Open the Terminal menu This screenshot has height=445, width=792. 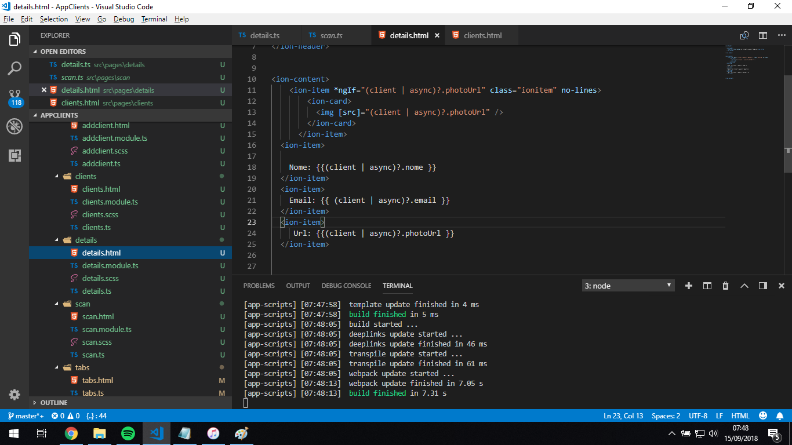tap(154, 19)
